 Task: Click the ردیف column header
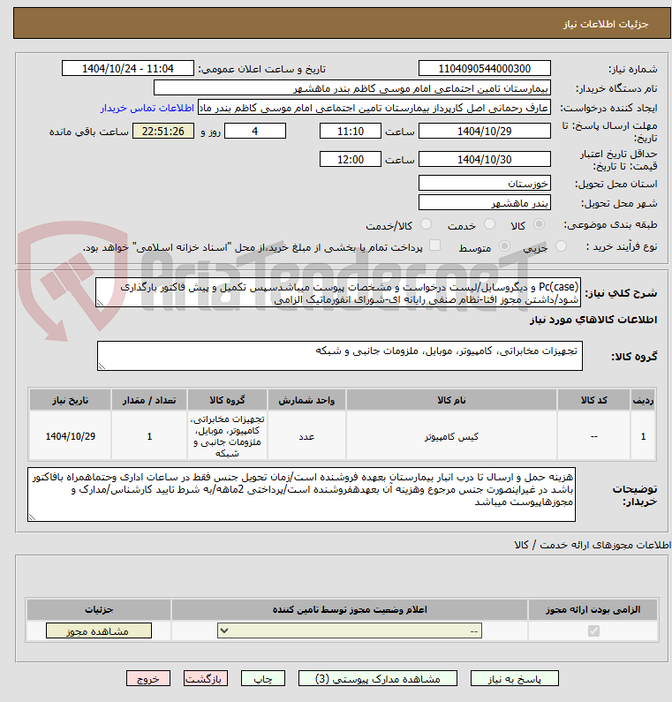click(643, 400)
